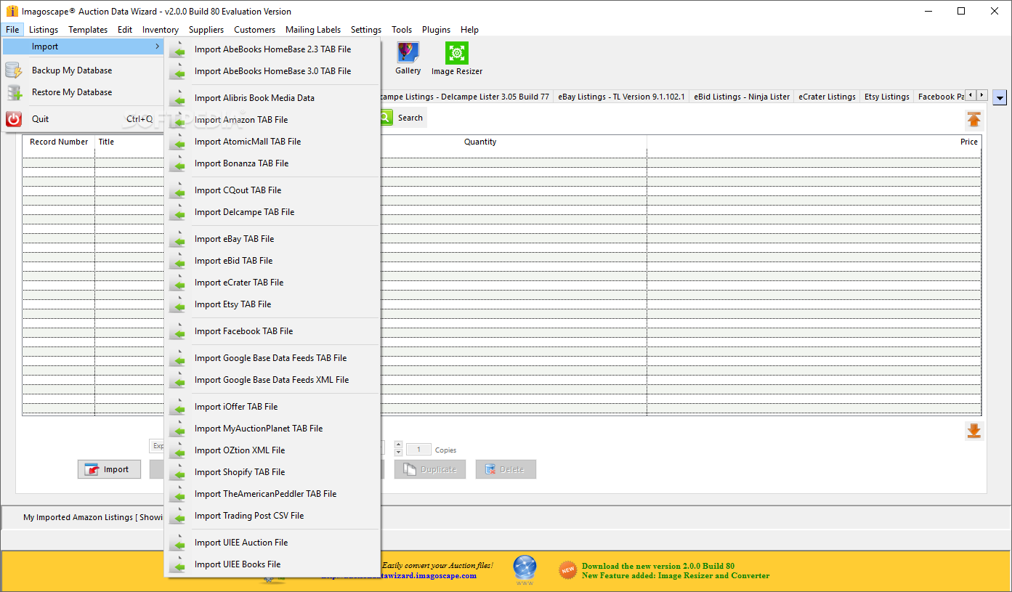Screen dimensions: 1012x592
Task: Open the Listings menu
Action: click(x=44, y=30)
